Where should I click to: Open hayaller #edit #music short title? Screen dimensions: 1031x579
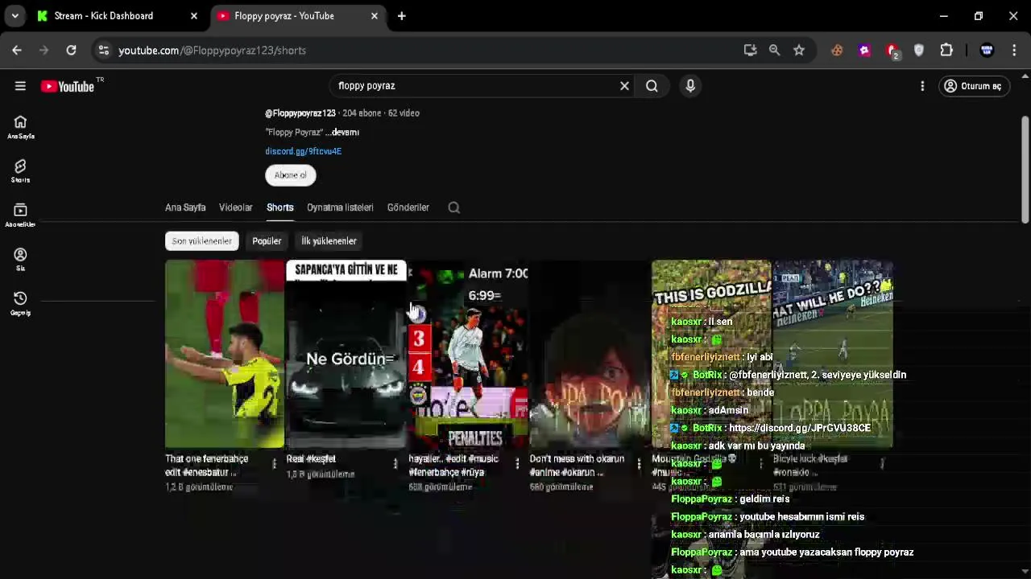(x=453, y=465)
